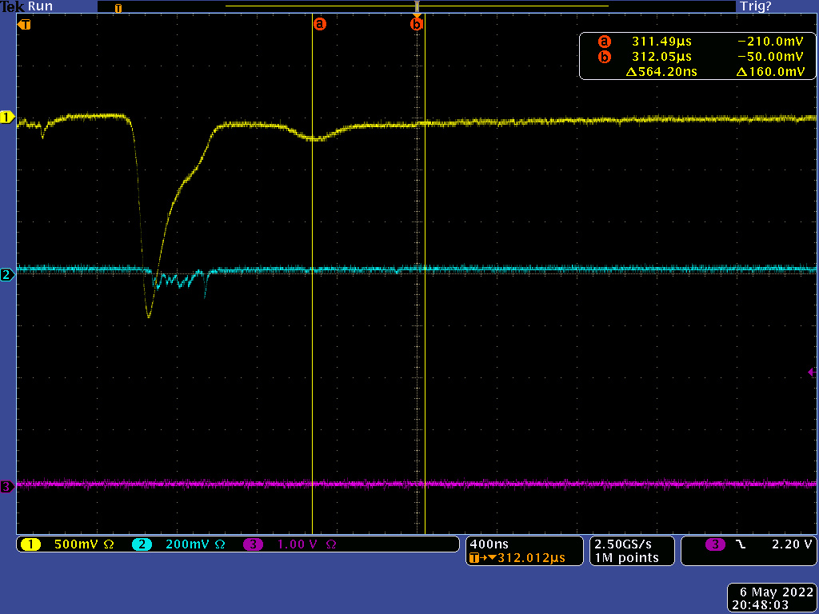Click the channel 1 badge in bottom bar
The image size is (819, 614).
[30, 544]
